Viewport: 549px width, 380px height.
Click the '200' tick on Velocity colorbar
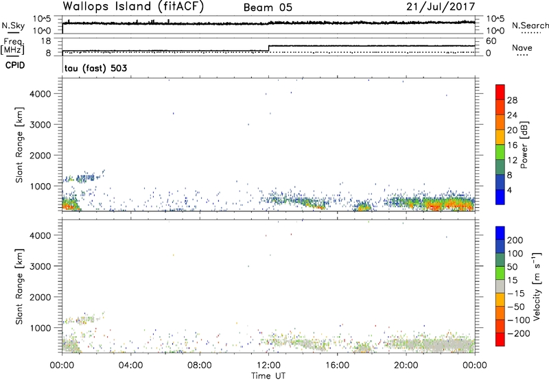[515, 240]
